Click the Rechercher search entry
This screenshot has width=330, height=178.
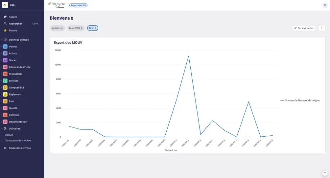click(x=15, y=24)
